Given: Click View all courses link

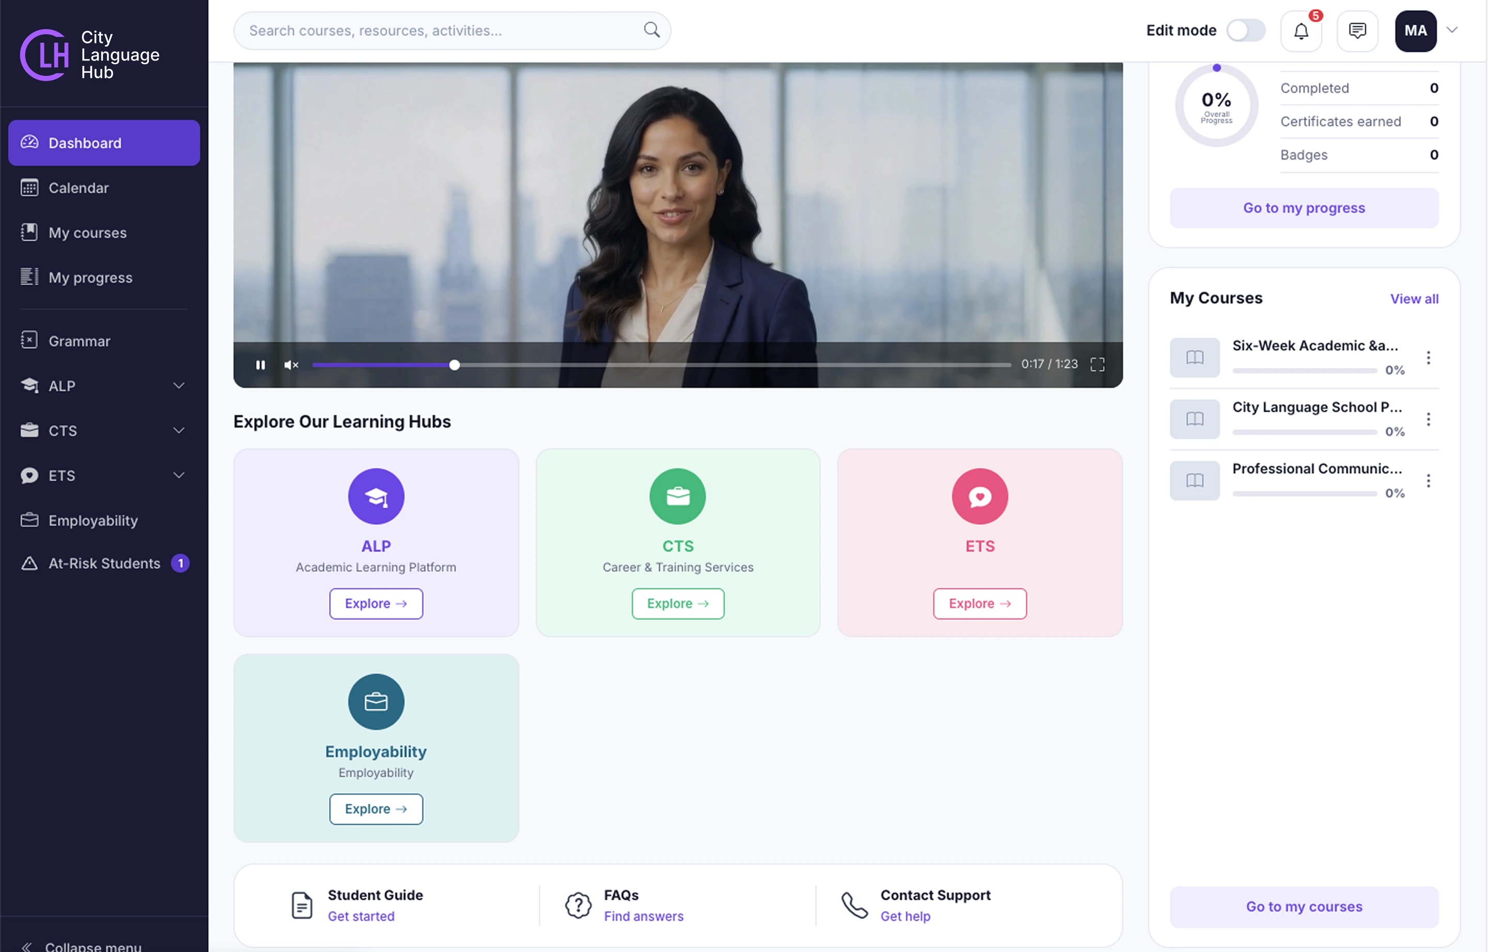Looking at the screenshot, I should coord(1414,299).
